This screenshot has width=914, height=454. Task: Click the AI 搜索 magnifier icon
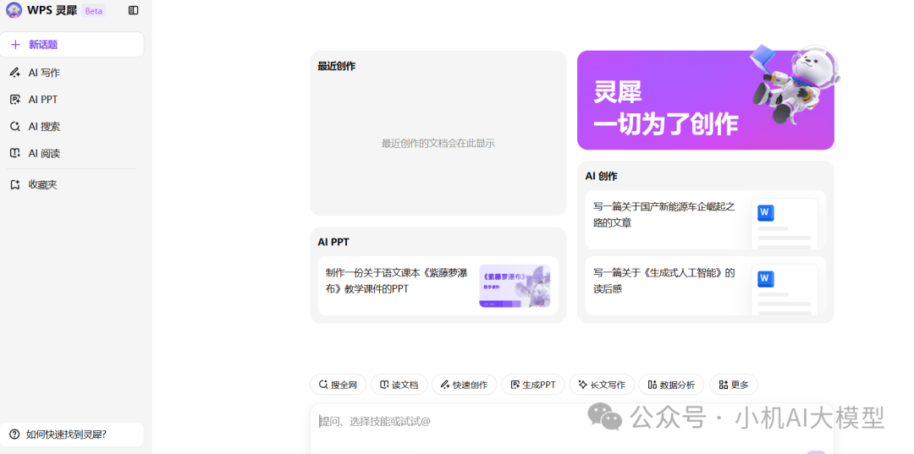(x=16, y=126)
